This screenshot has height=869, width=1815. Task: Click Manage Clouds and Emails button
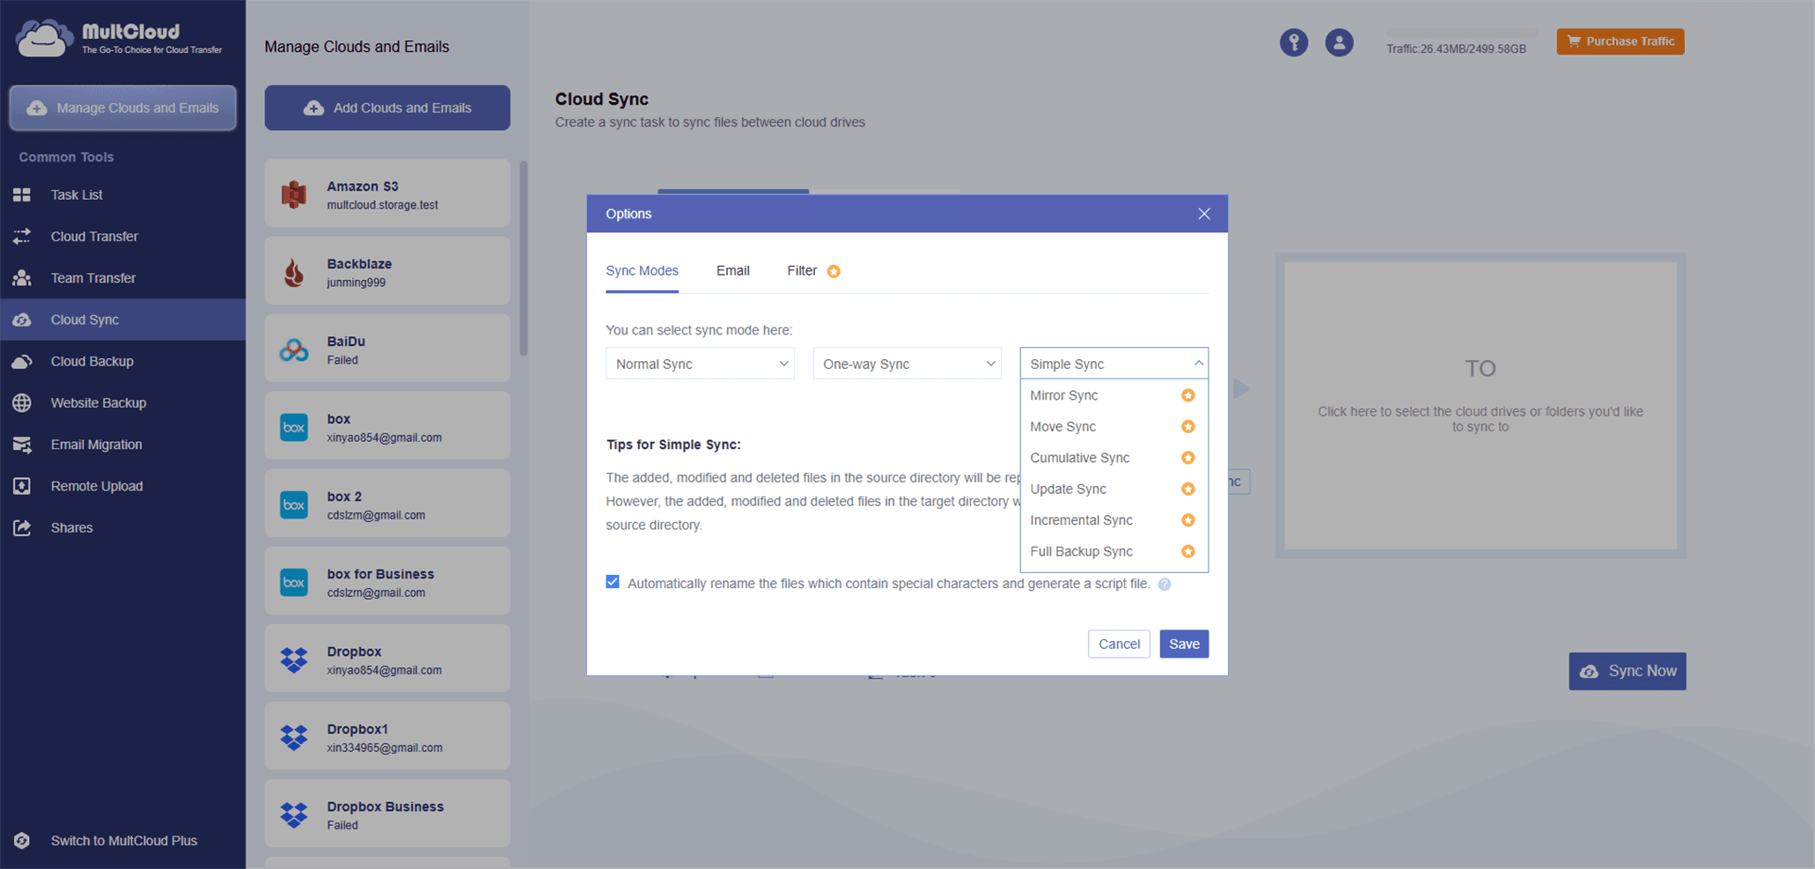[122, 107]
